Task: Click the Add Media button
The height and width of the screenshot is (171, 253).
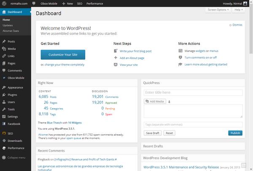Action: [155, 101]
